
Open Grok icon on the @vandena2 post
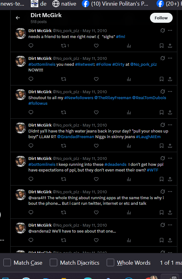click(x=163, y=225)
